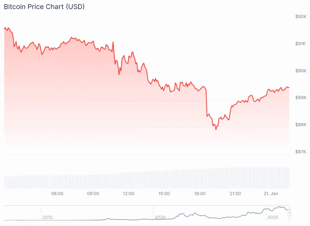
Task: Select the 21:00 time axis label
Action: coord(235,194)
